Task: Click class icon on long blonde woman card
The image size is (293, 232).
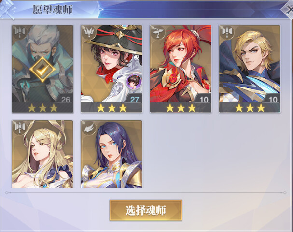Action: (x=20, y=127)
